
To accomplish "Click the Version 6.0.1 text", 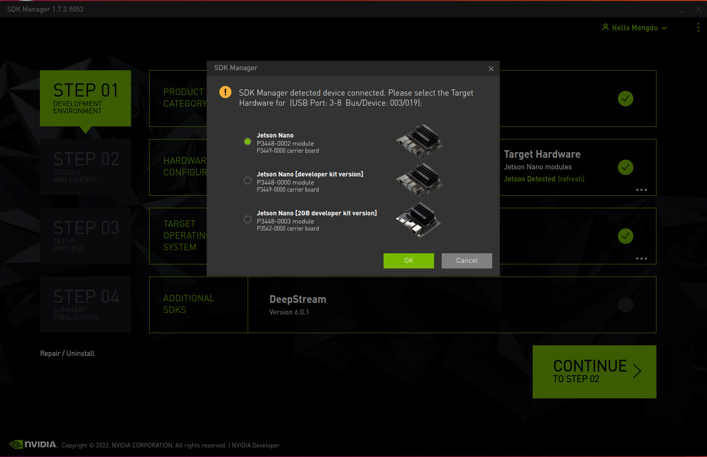I will tap(289, 312).
